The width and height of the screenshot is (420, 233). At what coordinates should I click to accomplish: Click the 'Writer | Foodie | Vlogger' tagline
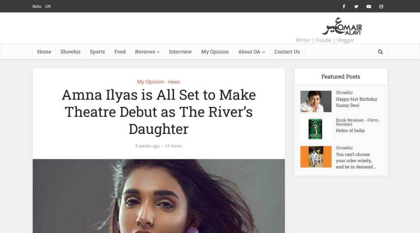tap(325, 40)
